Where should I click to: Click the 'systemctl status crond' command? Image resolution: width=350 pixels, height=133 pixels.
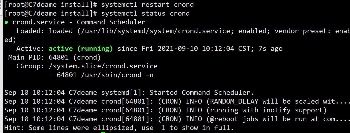click(x=145, y=13)
